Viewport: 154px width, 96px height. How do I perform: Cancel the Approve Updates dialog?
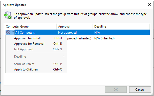[x=140, y=89]
